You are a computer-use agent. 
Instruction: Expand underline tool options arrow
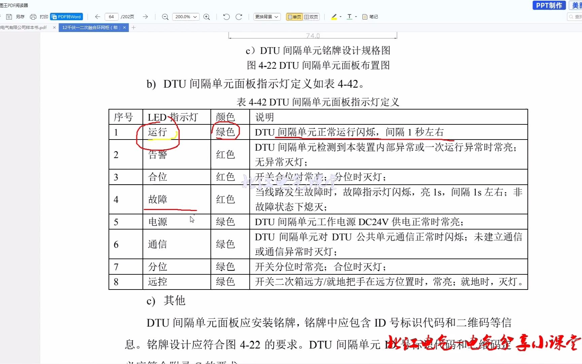click(356, 17)
